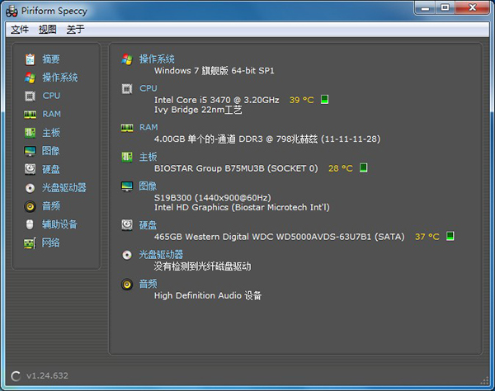The image size is (495, 391).
Task: Click the 主板 heading link in main panel
Action: 148,157
